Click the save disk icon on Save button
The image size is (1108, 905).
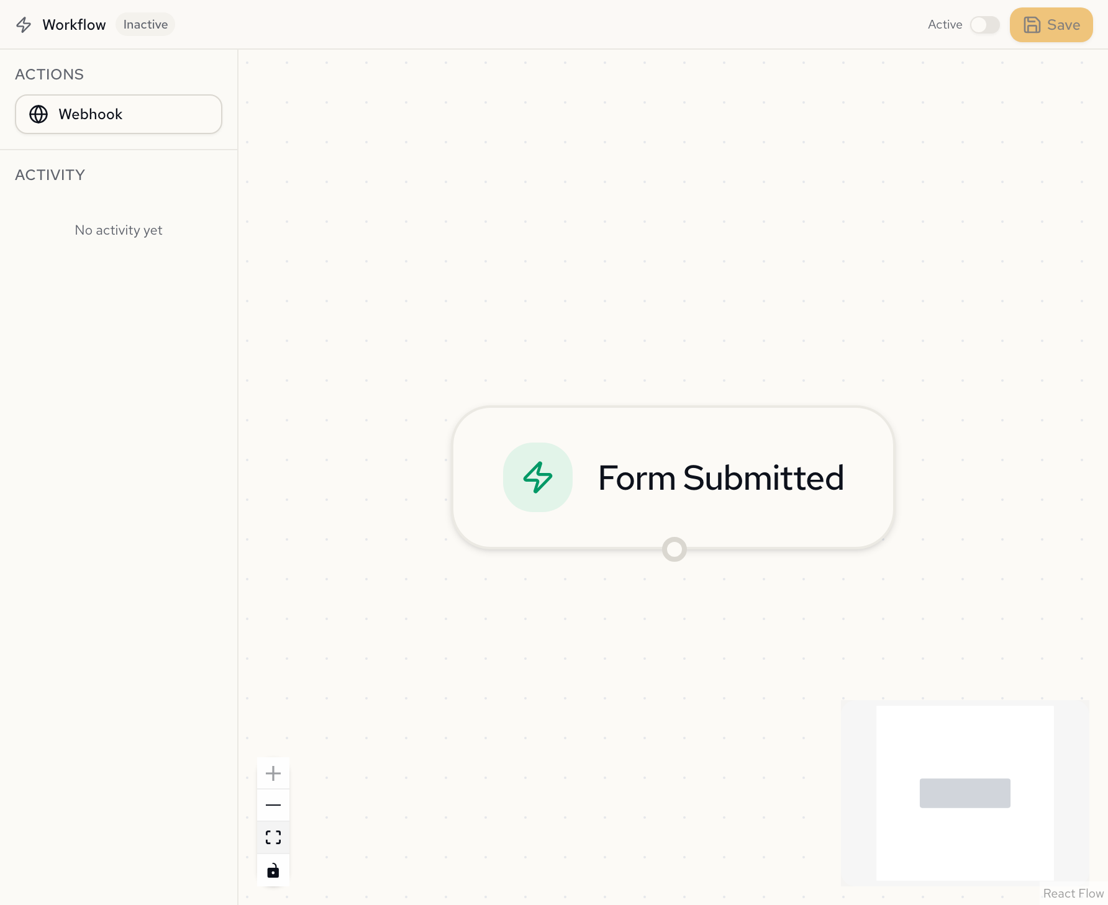(x=1032, y=25)
